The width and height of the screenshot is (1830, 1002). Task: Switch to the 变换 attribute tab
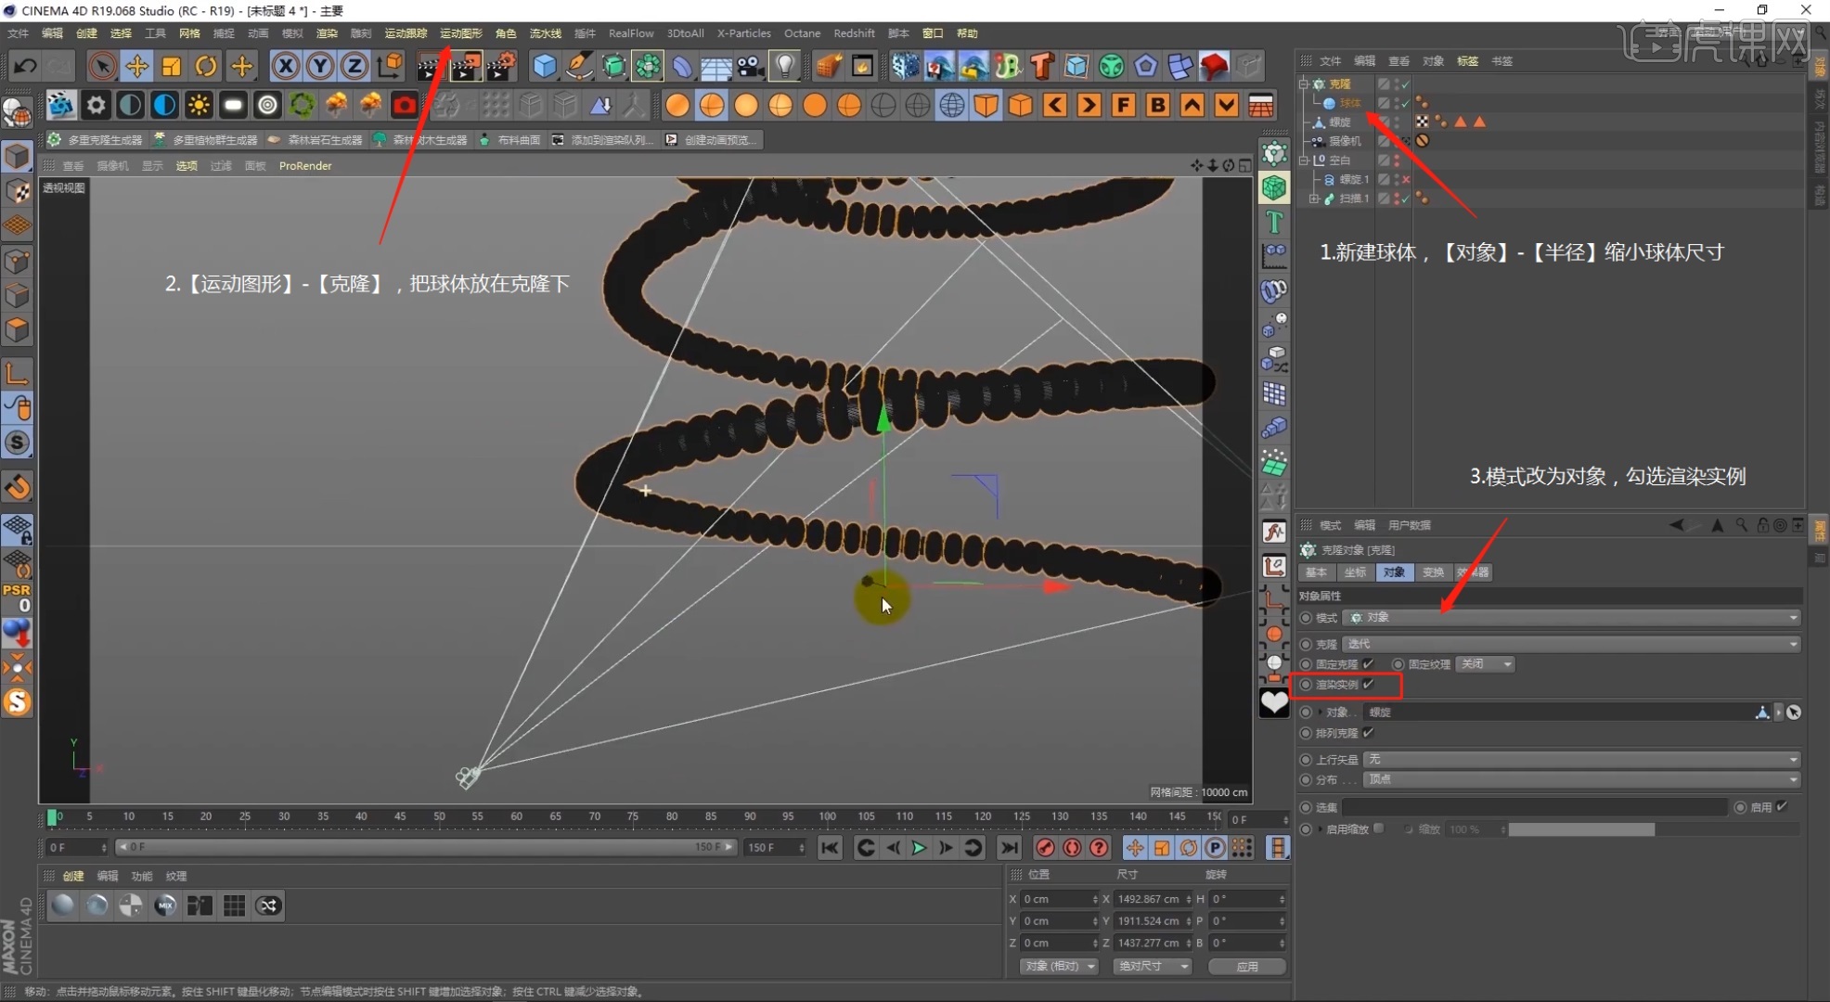click(1433, 572)
